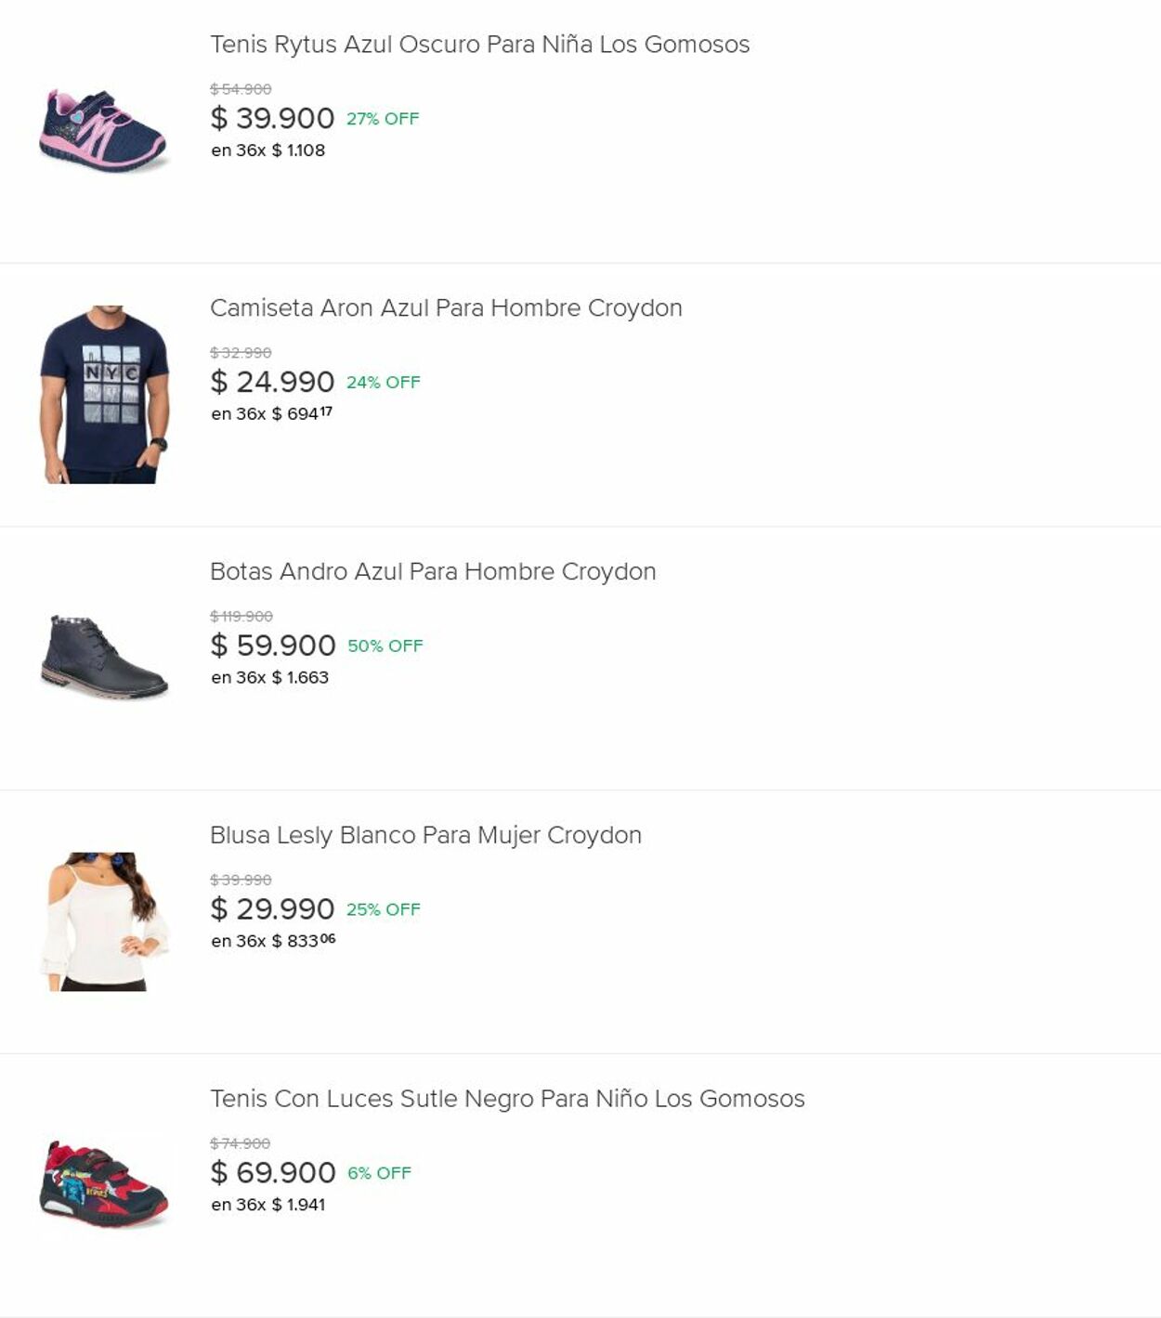Click the NYC navy t-shirt product image

click(x=104, y=394)
